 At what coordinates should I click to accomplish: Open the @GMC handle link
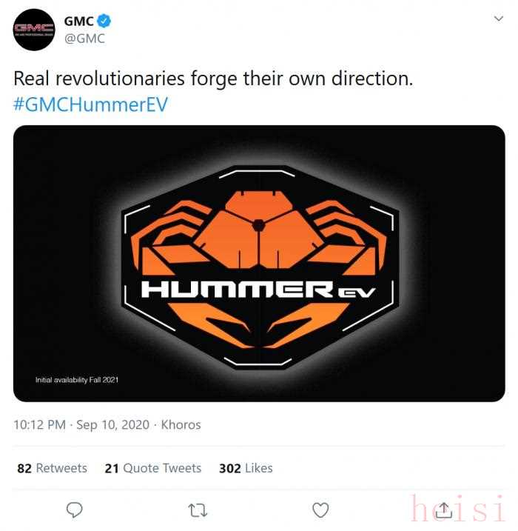[84, 39]
